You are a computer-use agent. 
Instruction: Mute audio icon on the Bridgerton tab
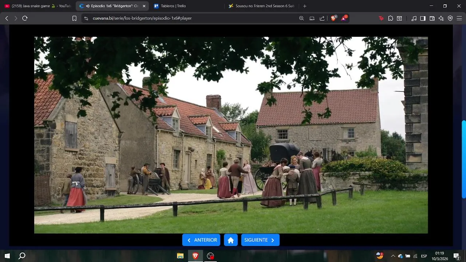coord(88,6)
